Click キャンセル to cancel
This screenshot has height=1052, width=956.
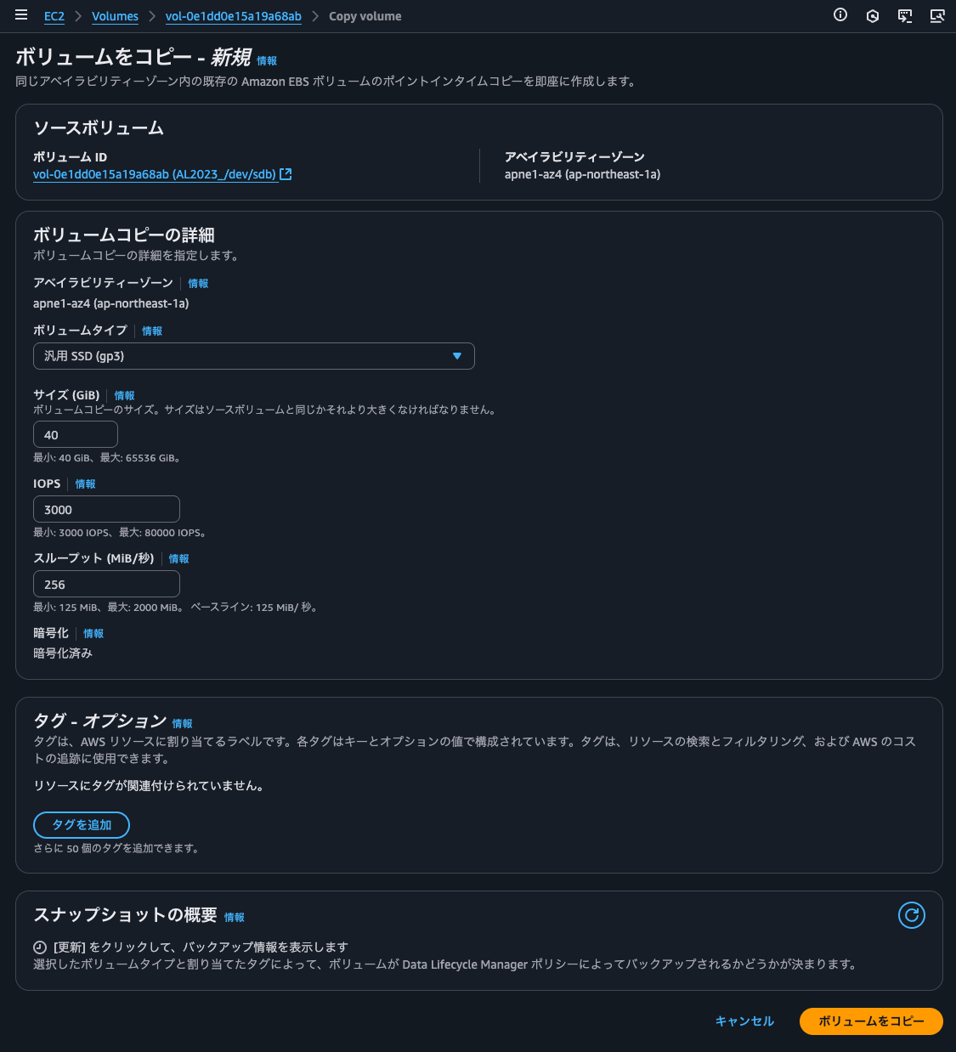(744, 1021)
